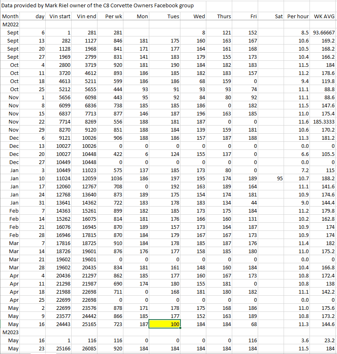Click the yellow highlighted cell containing 100
Viewport: 337px width, 354px height.
coord(165,324)
